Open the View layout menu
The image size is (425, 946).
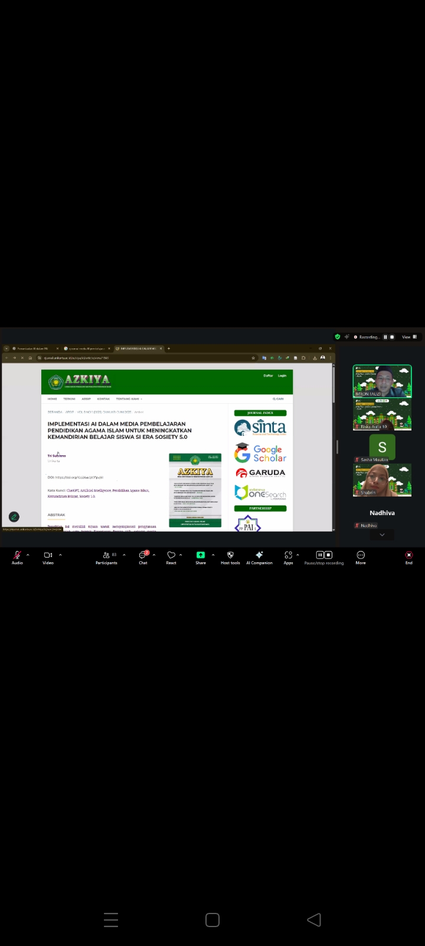pyautogui.click(x=409, y=337)
